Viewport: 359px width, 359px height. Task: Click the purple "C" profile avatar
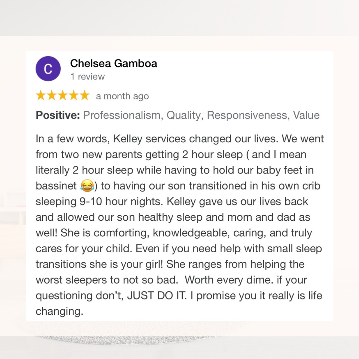[x=48, y=69]
